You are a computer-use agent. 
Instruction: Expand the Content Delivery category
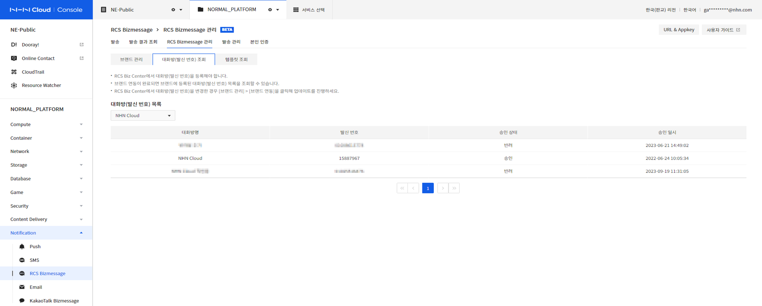click(46, 219)
